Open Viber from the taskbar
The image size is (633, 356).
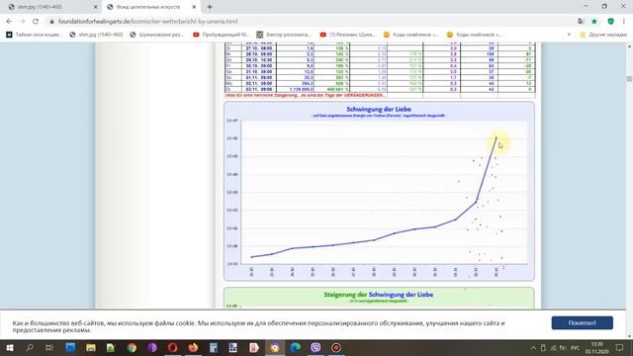click(x=316, y=347)
